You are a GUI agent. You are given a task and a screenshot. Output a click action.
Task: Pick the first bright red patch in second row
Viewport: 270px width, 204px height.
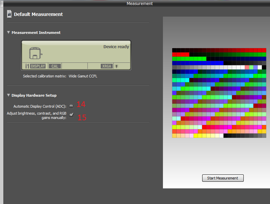(x=174, y=54)
